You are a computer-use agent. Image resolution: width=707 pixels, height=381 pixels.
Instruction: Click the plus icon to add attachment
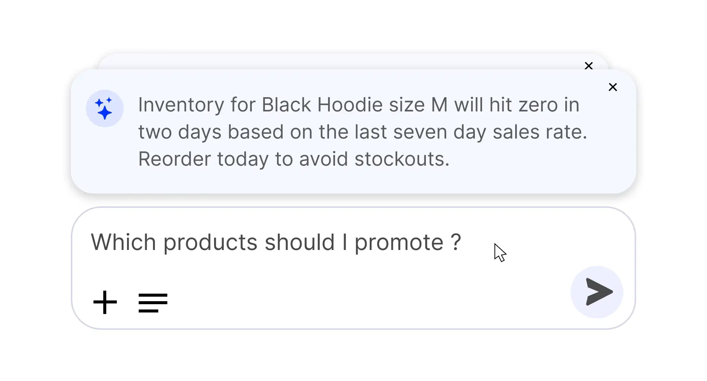click(x=105, y=302)
